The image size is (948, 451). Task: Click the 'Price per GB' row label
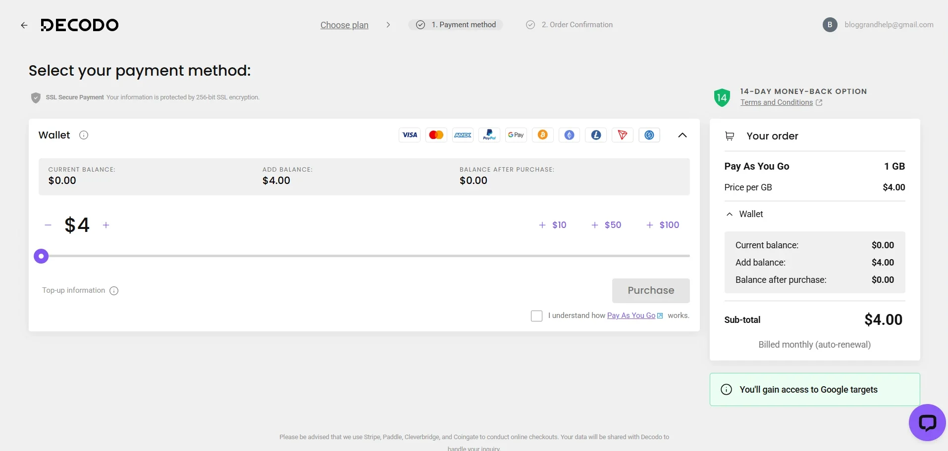[748, 187]
